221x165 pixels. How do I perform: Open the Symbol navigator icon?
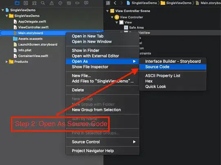pyautogui.click(x=34, y=3)
